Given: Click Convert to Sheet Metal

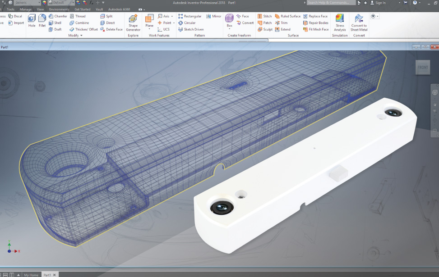Looking at the screenshot, I should coord(359,23).
